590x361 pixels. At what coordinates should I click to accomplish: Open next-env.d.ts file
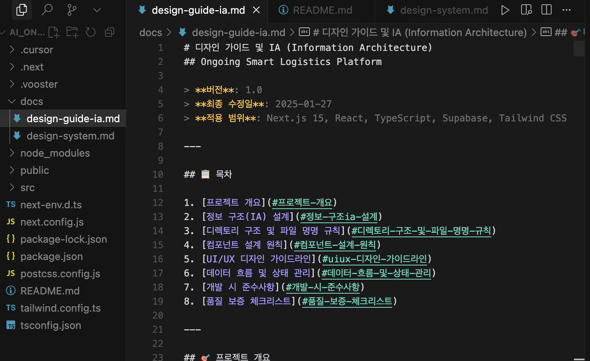(x=63, y=205)
